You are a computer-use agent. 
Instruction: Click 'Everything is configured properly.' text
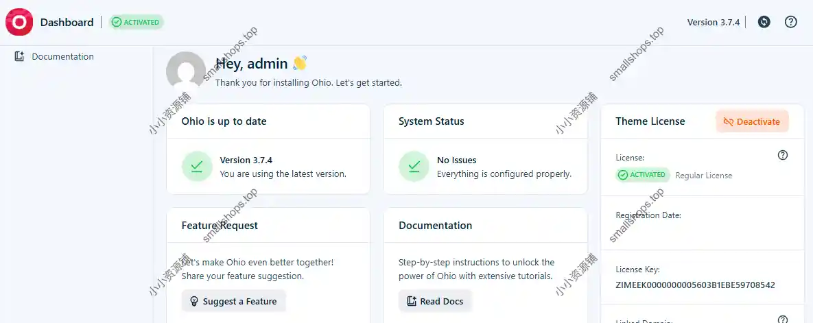[x=504, y=174]
